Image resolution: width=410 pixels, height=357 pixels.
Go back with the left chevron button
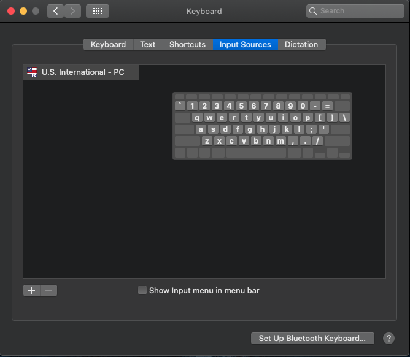(55, 11)
